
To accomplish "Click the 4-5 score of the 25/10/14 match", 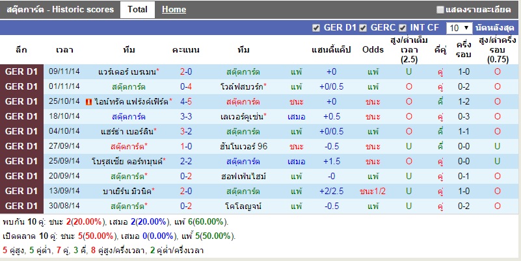I will tap(185, 102).
